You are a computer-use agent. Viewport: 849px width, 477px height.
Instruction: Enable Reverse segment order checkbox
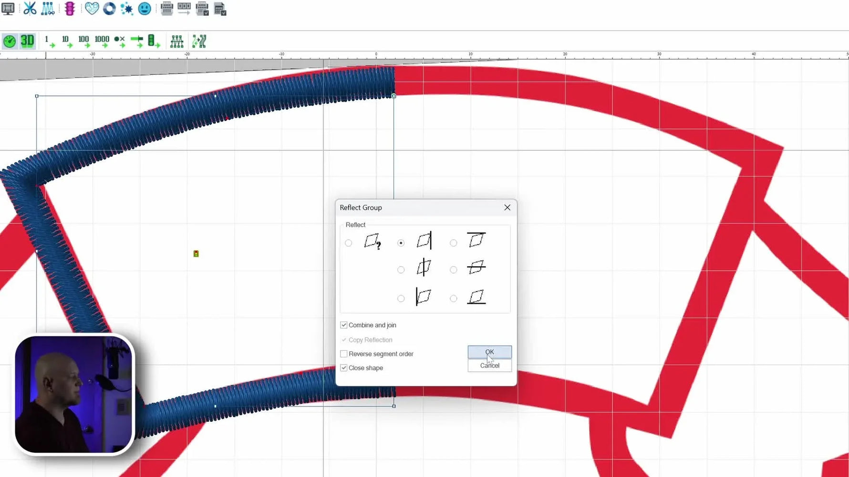344,354
